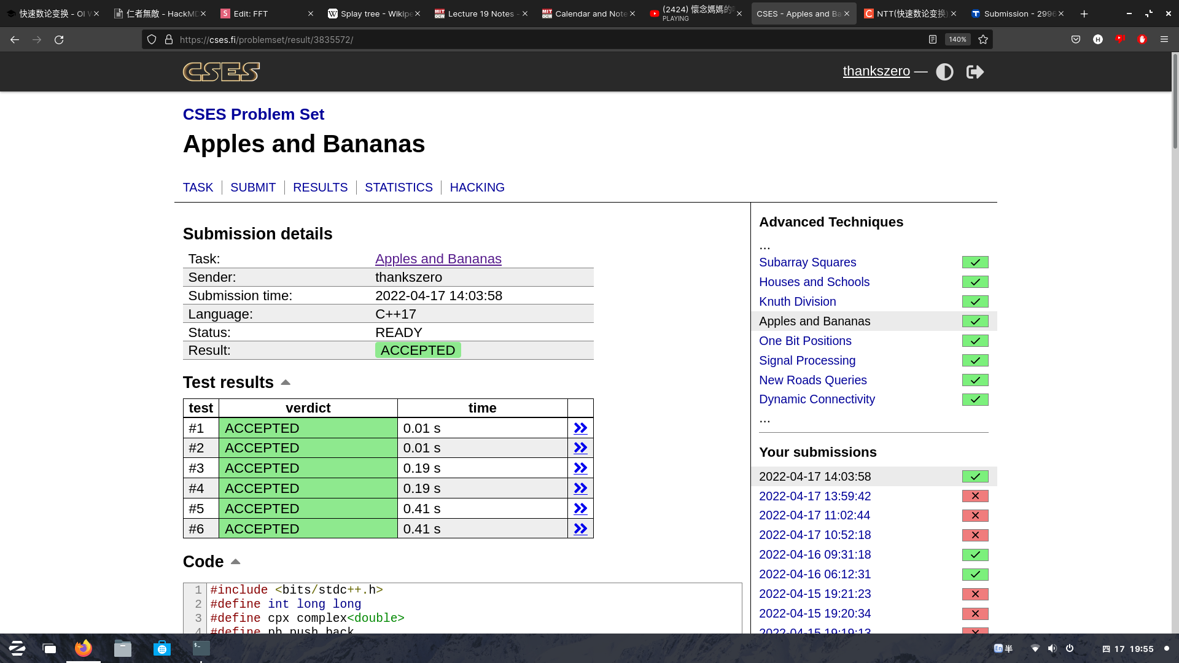The height and width of the screenshot is (663, 1179).
Task: Open test #4 details arrow
Action: pyautogui.click(x=580, y=488)
